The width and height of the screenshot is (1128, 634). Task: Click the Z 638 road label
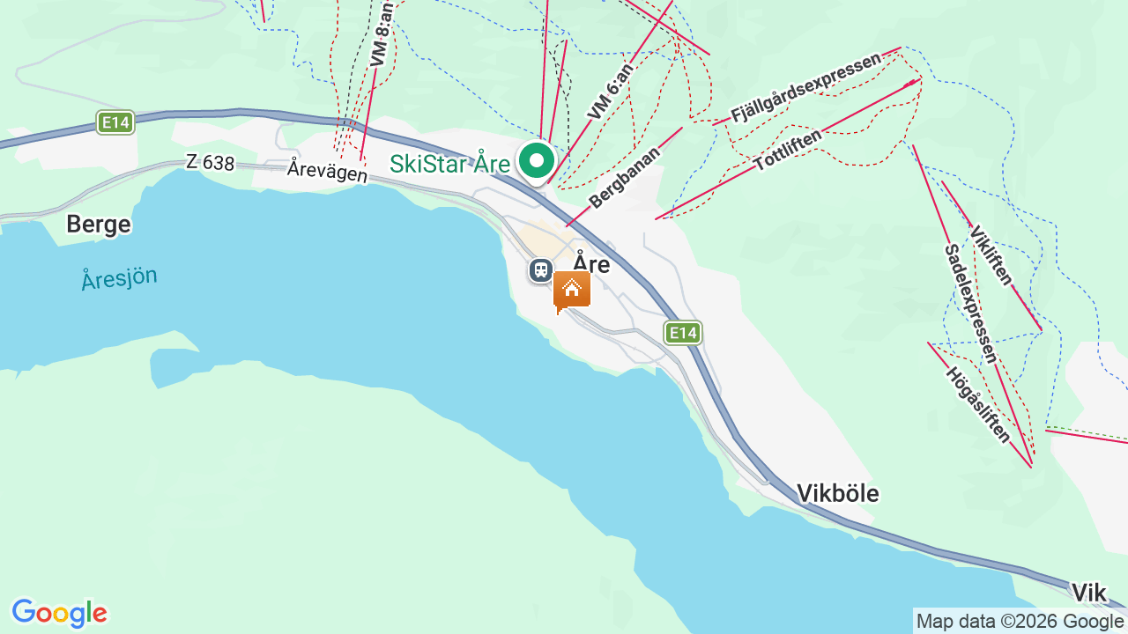click(x=211, y=163)
